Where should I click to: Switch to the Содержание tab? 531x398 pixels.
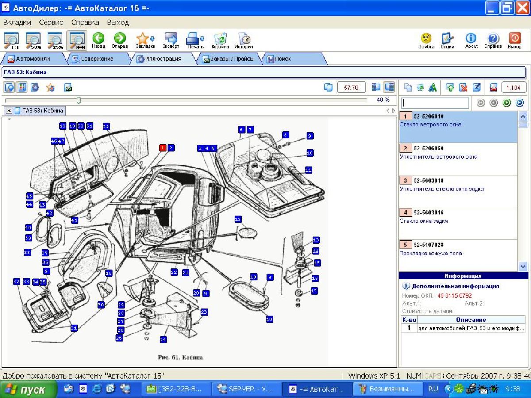coord(97,59)
